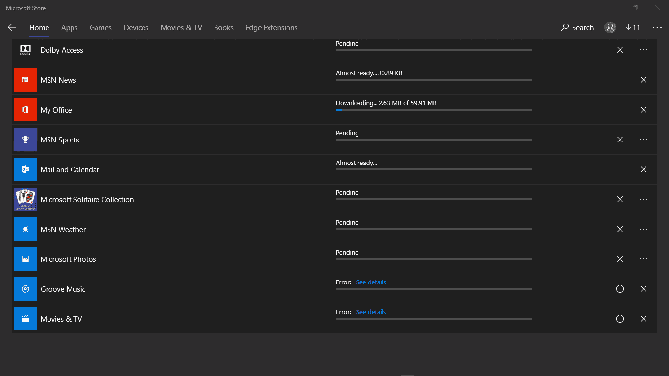Switch to the Games tab

tap(100, 28)
